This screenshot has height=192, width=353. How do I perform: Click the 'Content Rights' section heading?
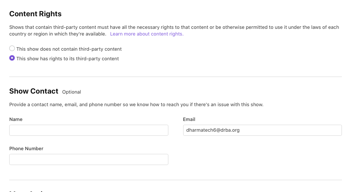point(36,14)
